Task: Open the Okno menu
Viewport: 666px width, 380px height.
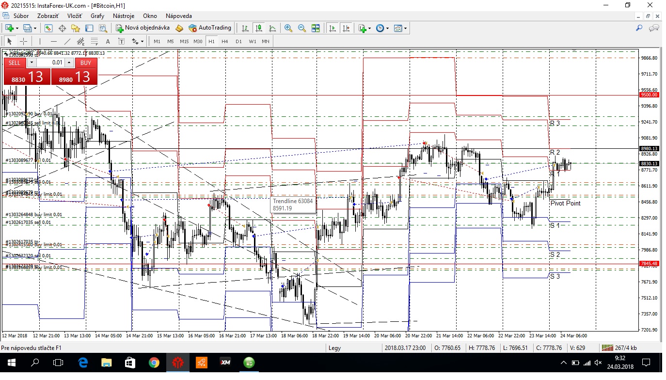Action: [x=150, y=16]
